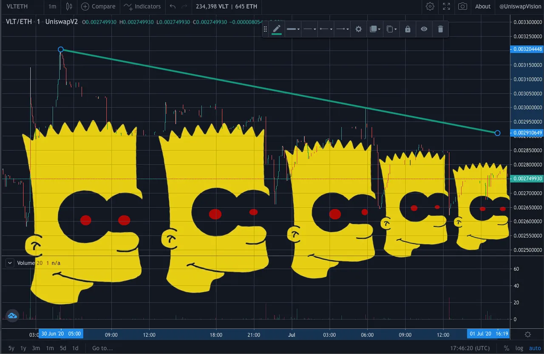Click the 30 Jun '20 05:00 time label
The image size is (544, 354).
pos(61,334)
